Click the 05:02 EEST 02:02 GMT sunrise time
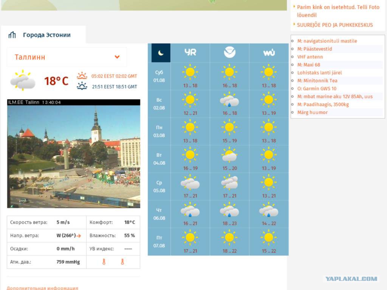Screen dimensions: 387x290 pyautogui.click(x=114, y=76)
